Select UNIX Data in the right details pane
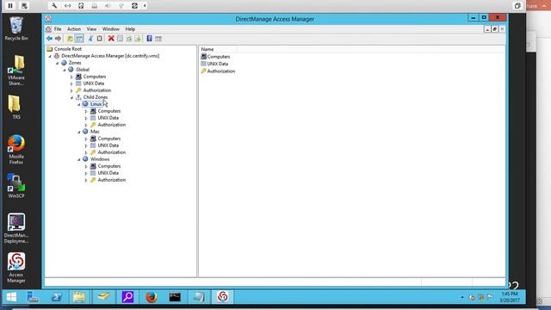 coord(218,64)
